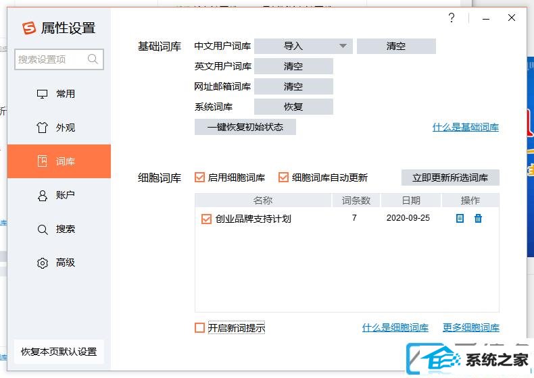Sort by the 名称 column header
The height and width of the screenshot is (378, 534).
click(x=263, y=200)
